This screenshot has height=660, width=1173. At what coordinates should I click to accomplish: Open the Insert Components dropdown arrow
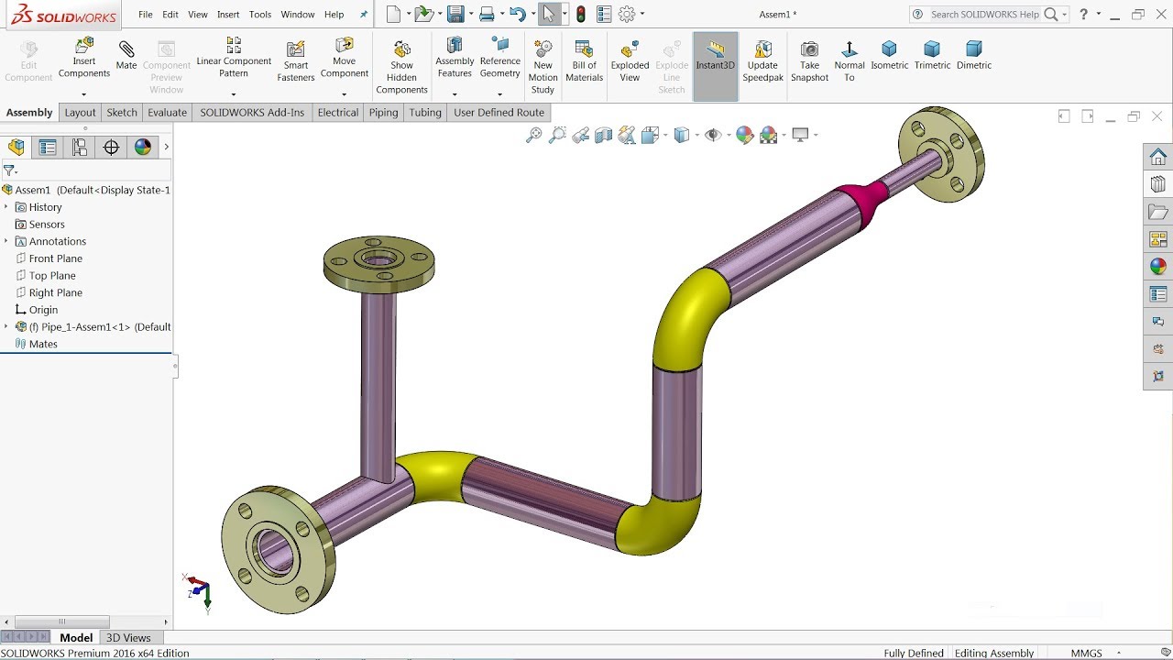(x=83, y=94)
